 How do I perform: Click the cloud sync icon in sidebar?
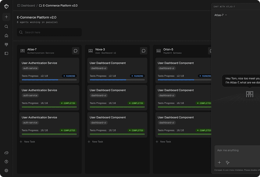6,153
